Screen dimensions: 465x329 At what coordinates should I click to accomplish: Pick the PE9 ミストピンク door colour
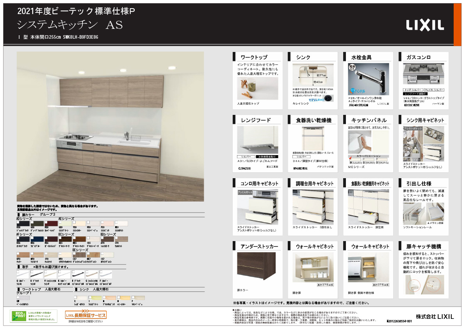[x=107, y=224]
